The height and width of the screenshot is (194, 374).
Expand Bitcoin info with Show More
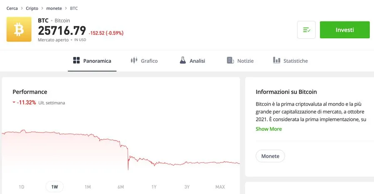click(268, 129)
